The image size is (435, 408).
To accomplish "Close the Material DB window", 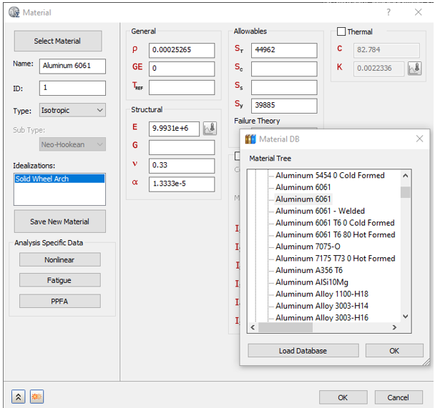I will (x=419, y=139).
